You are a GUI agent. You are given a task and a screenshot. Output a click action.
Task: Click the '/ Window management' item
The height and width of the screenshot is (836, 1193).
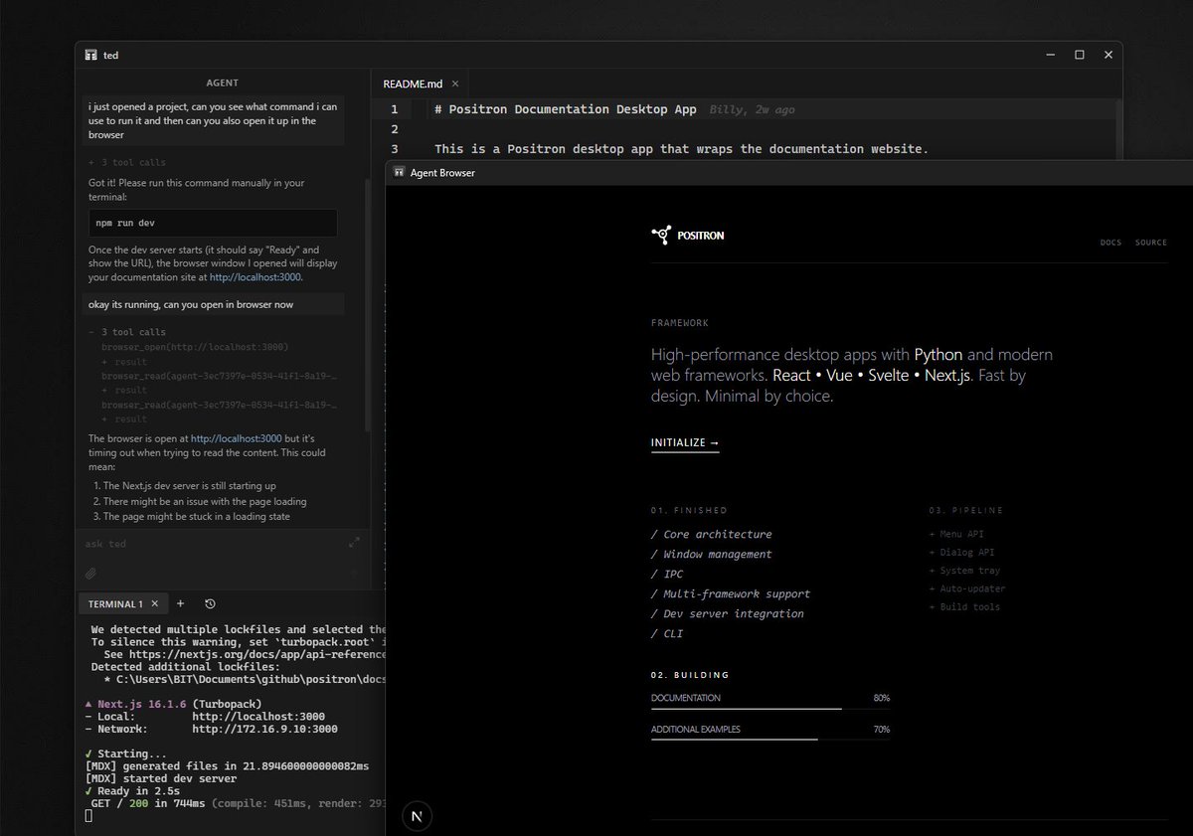point(711,554)
